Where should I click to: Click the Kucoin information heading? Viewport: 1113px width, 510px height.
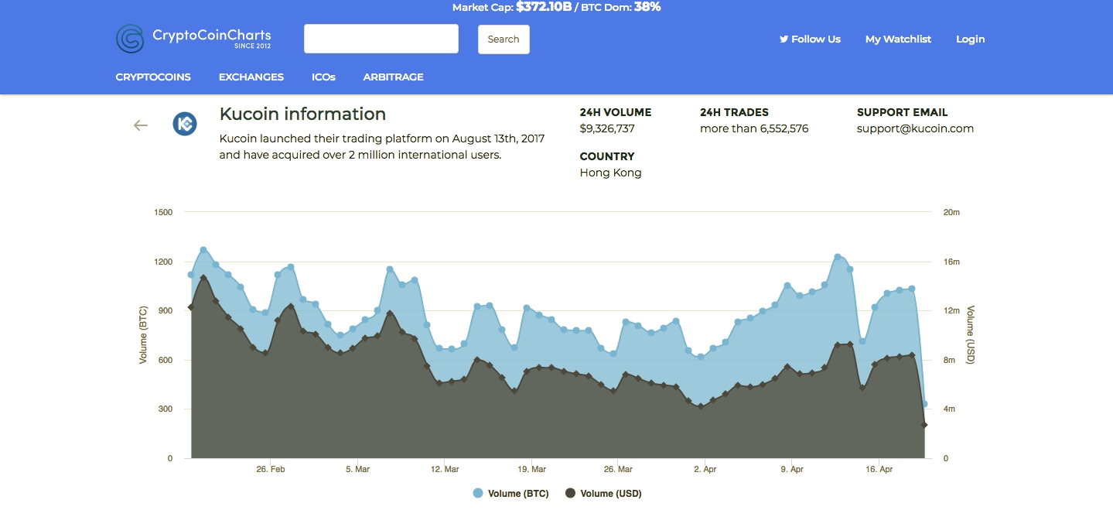pos(302,114)
